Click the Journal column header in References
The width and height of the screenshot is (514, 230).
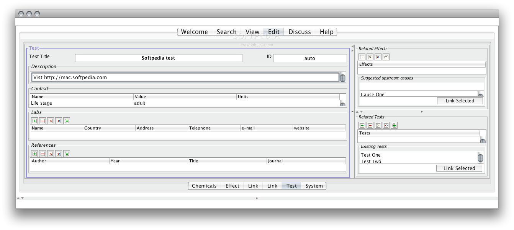click(306, 161)
